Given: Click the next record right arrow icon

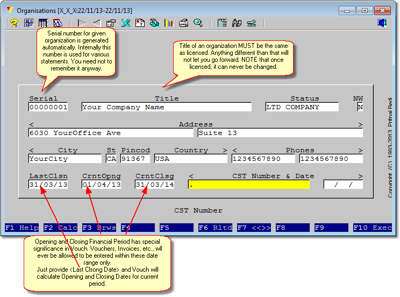Looking at the screenshot, I should [82, 23].
